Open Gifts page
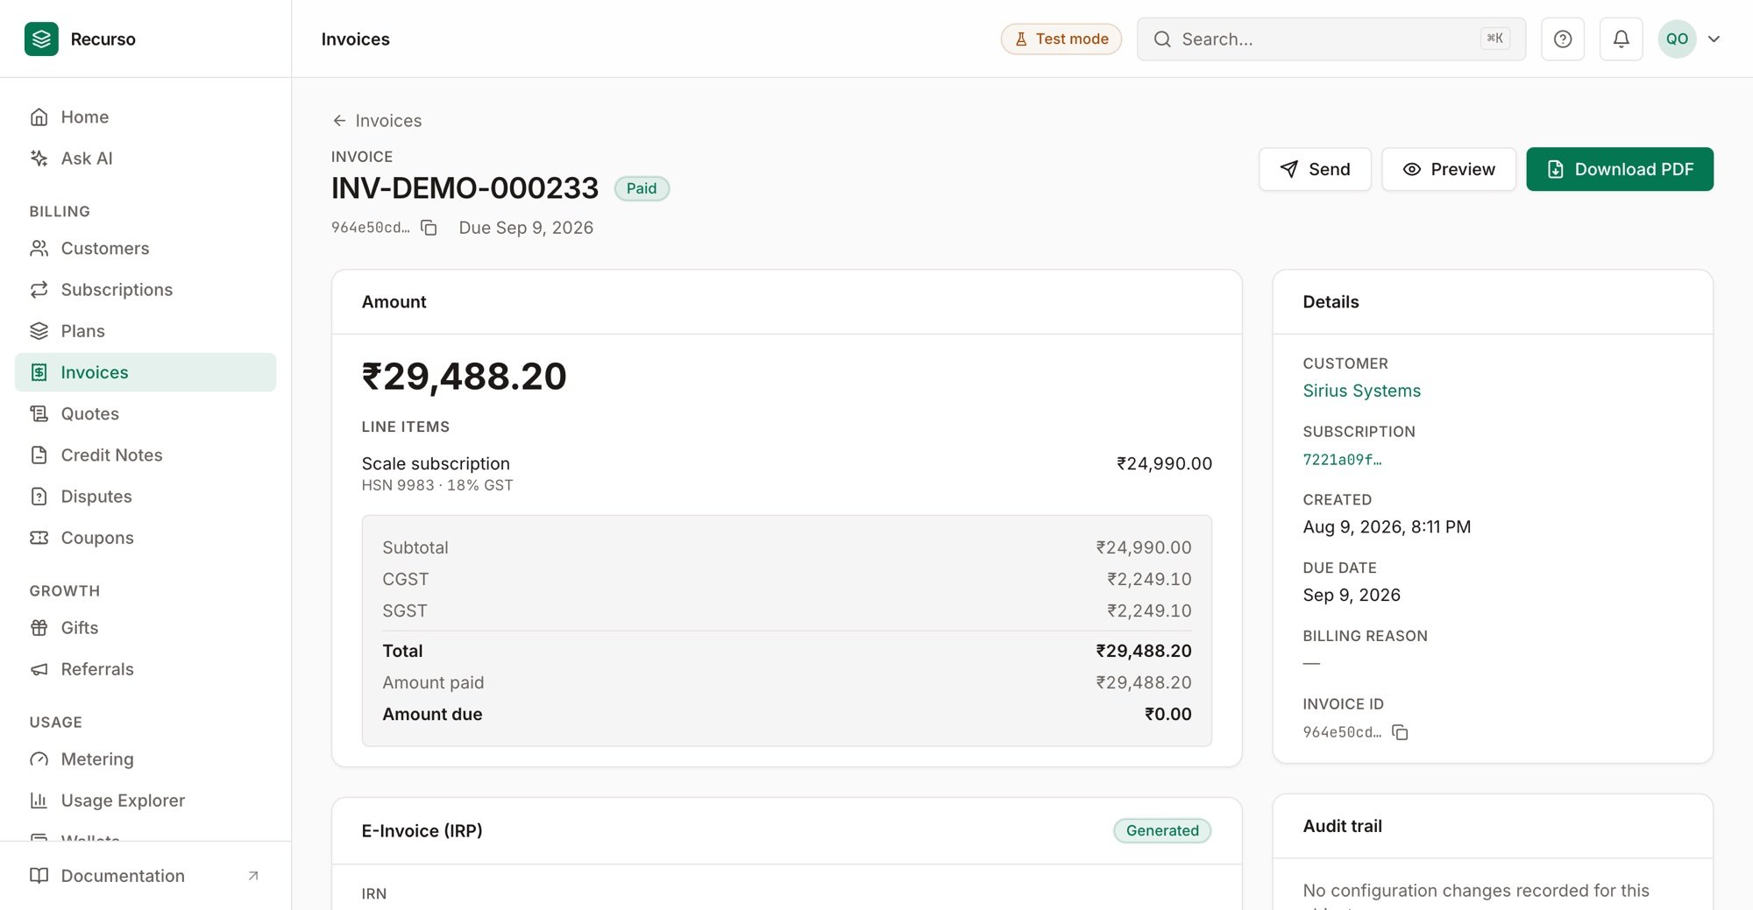The width and height of the screenshot is (1753, 910). 145,627
